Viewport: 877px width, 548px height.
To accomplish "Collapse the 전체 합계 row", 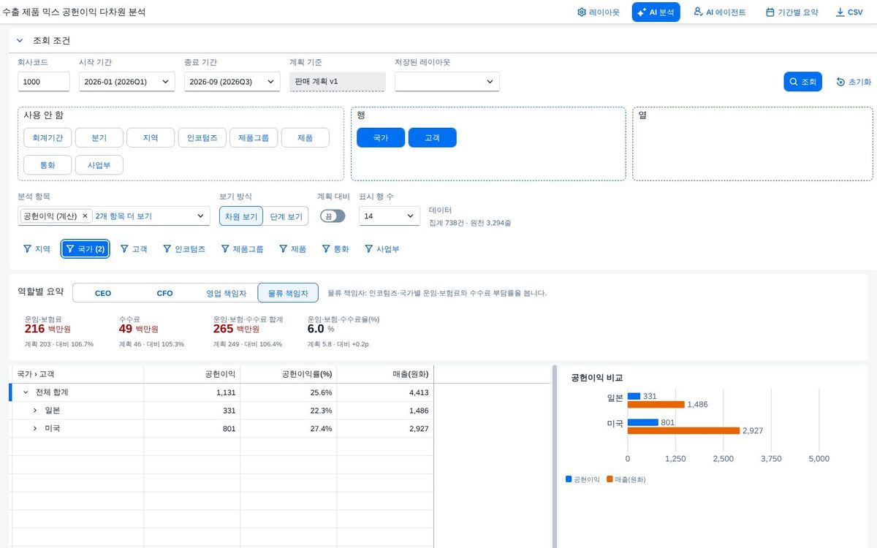I will (26, 392).
